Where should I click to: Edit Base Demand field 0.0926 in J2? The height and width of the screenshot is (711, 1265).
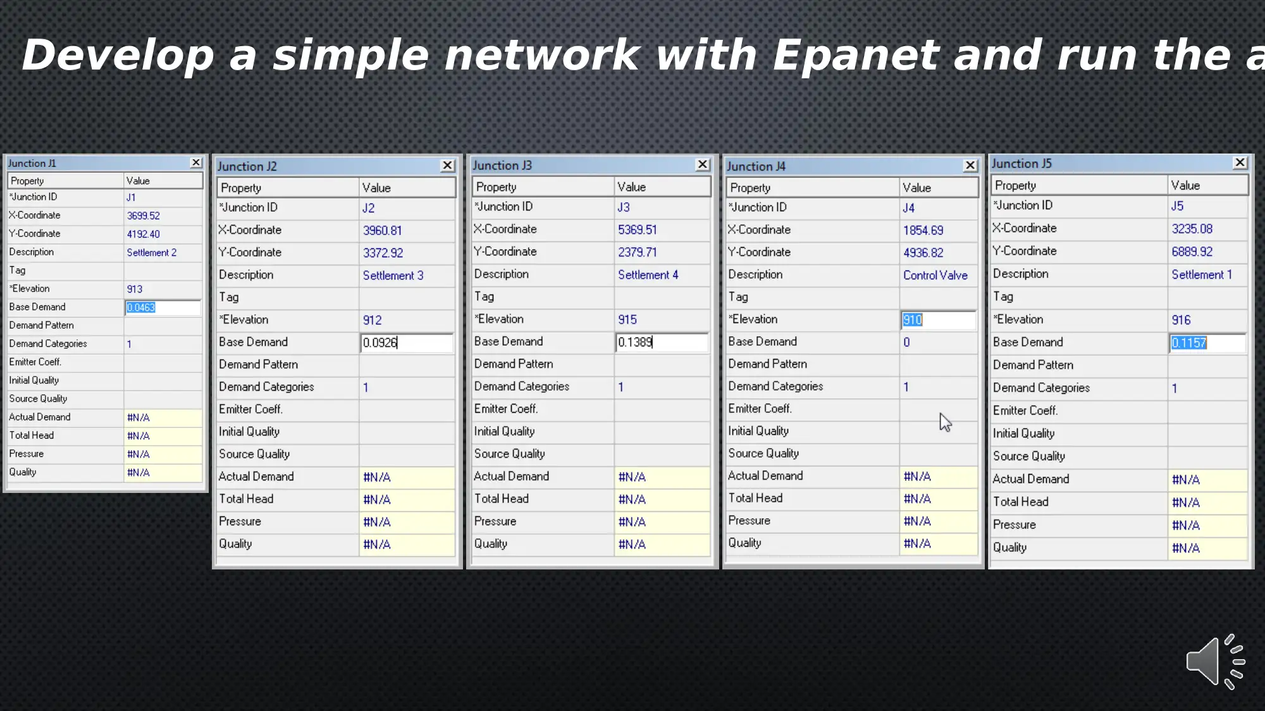(407, 343)
